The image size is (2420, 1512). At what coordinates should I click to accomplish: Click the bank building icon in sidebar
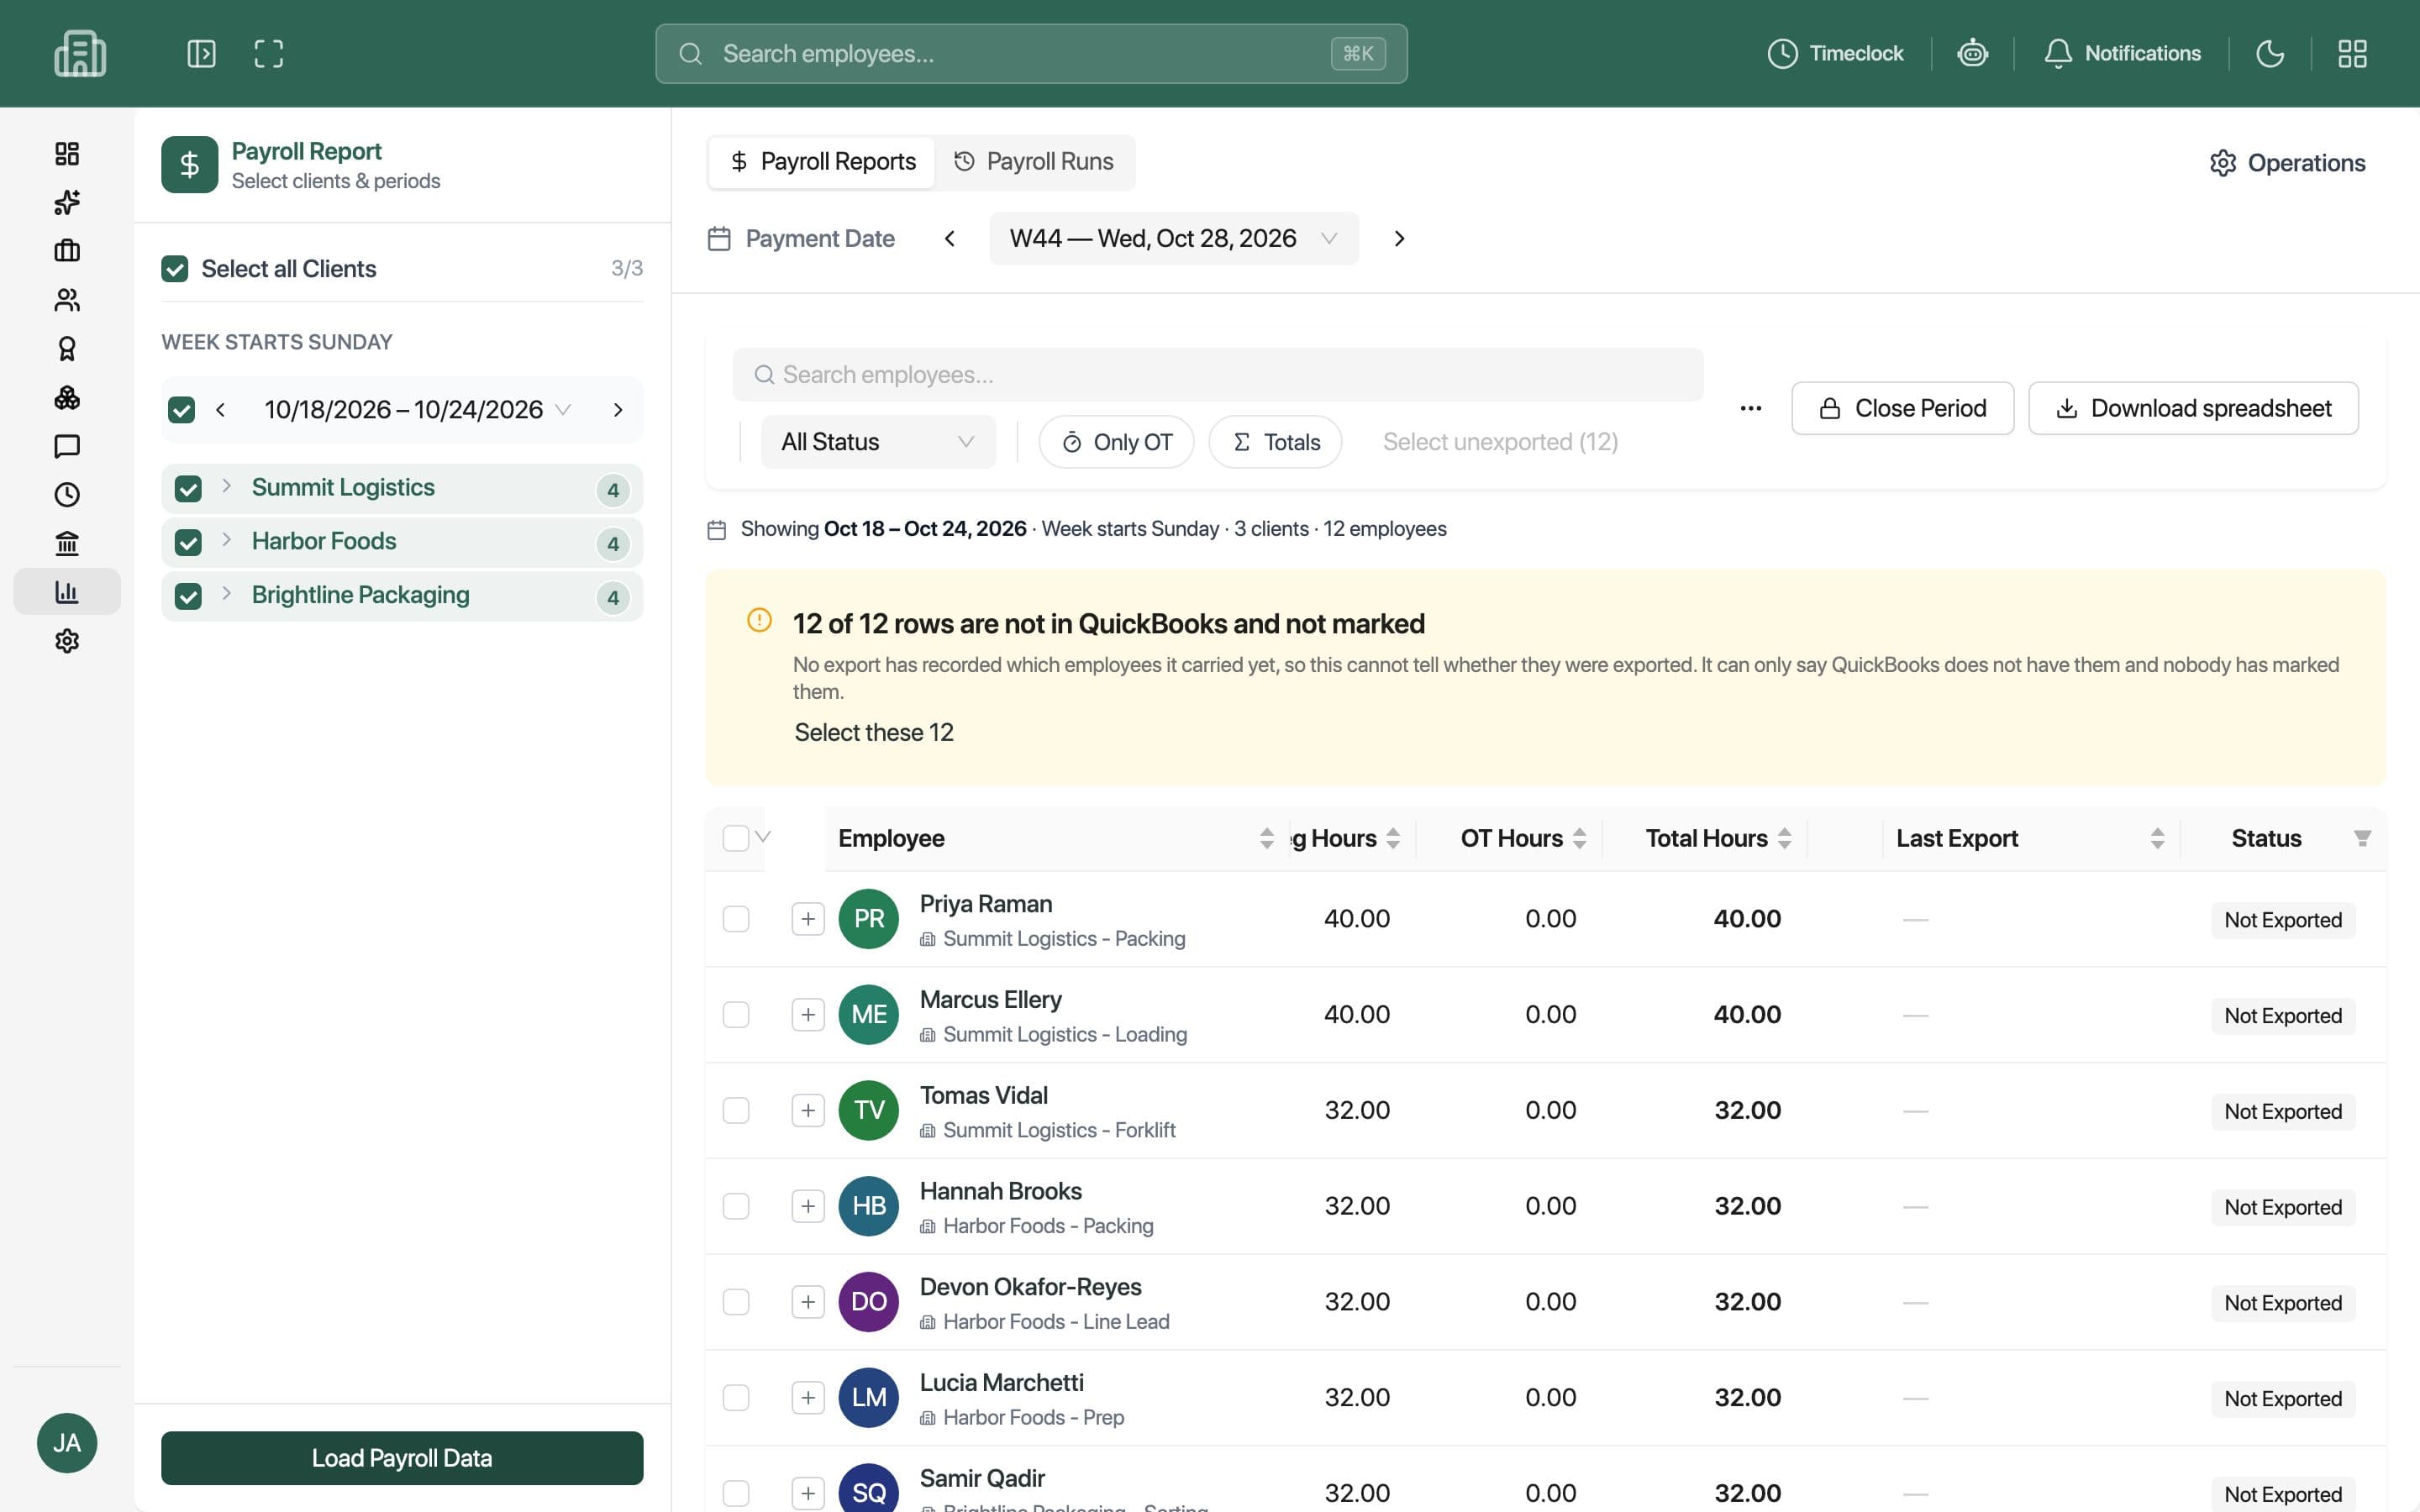click(x=67, y=543)
